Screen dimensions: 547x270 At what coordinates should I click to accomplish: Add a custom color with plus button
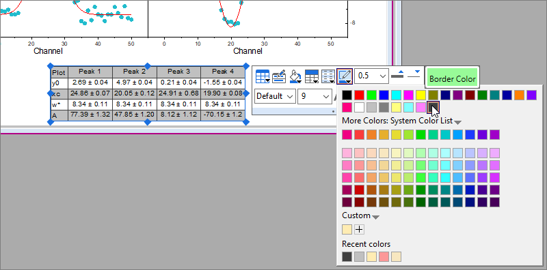pyautogui.click(x=360, y=229)
